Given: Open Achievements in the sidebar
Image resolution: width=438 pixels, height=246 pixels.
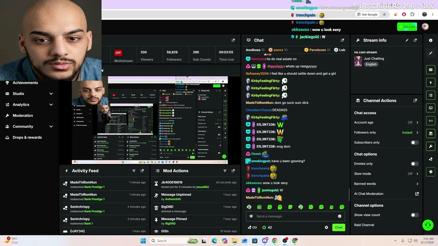Looking at the screenshot, I should (25, 83).
